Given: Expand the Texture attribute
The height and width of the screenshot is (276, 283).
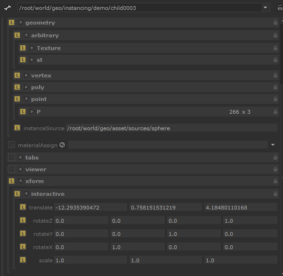Looking at the screenshot, I should (x=32, y=48).
